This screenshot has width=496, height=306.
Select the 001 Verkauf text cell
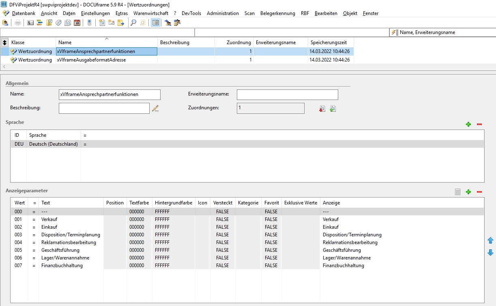tap(71, 219)
